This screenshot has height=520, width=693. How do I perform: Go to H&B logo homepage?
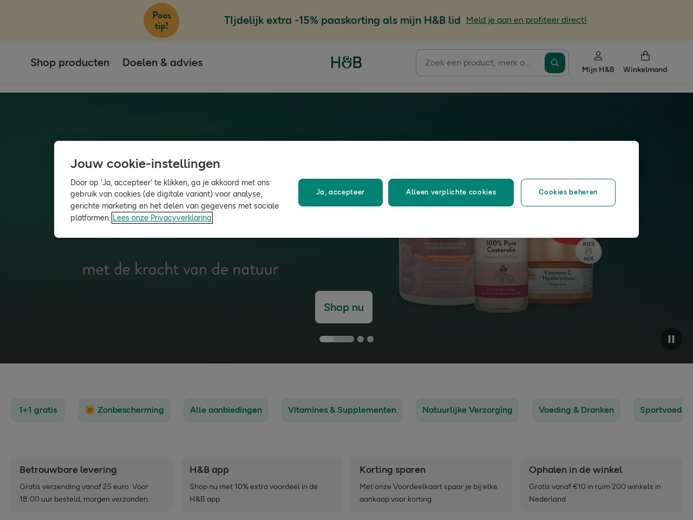click(x=346, y=62)
